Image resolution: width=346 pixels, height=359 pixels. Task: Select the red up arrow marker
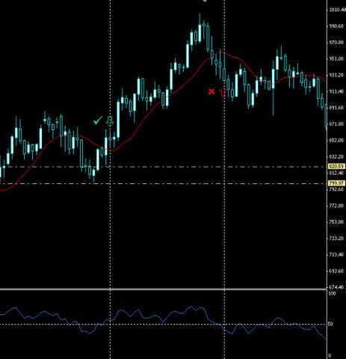coord(223,92)
